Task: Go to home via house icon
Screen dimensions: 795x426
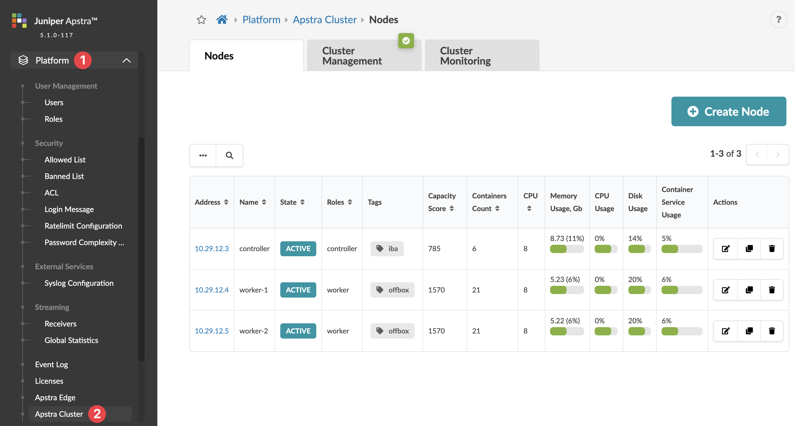Action: click(222, 20)
